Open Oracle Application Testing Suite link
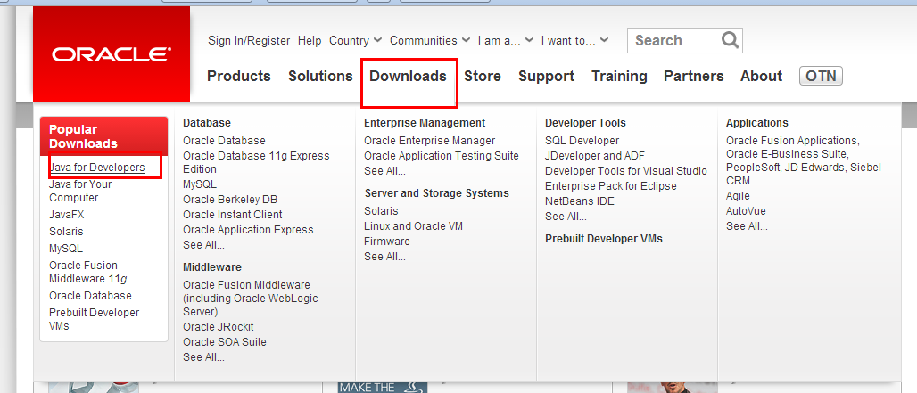The width and height of the screenshot is (917, 393). point(441,156)
